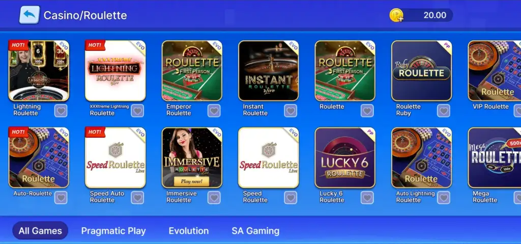Viewport: 521px width, 244px height.
Task: Toggle heart icon beside Emperor Roulette
Action: [x=214, y=111]
